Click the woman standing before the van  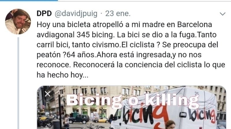tap(170, 125)
